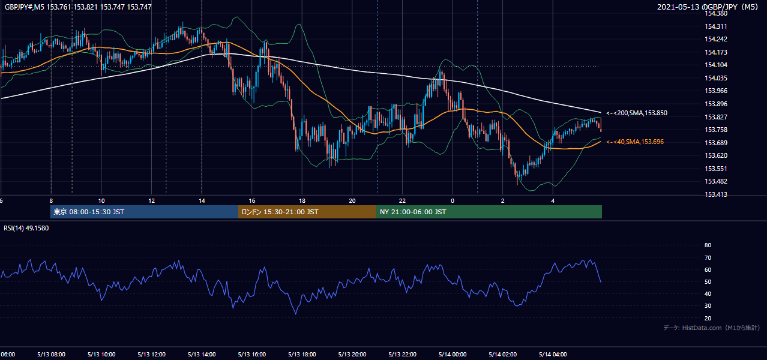Viewport: 767px width, 360px height.
Task: Click the 5/13 18:00 time axis label
Action: pyautogui.click(x=302, y=354)
